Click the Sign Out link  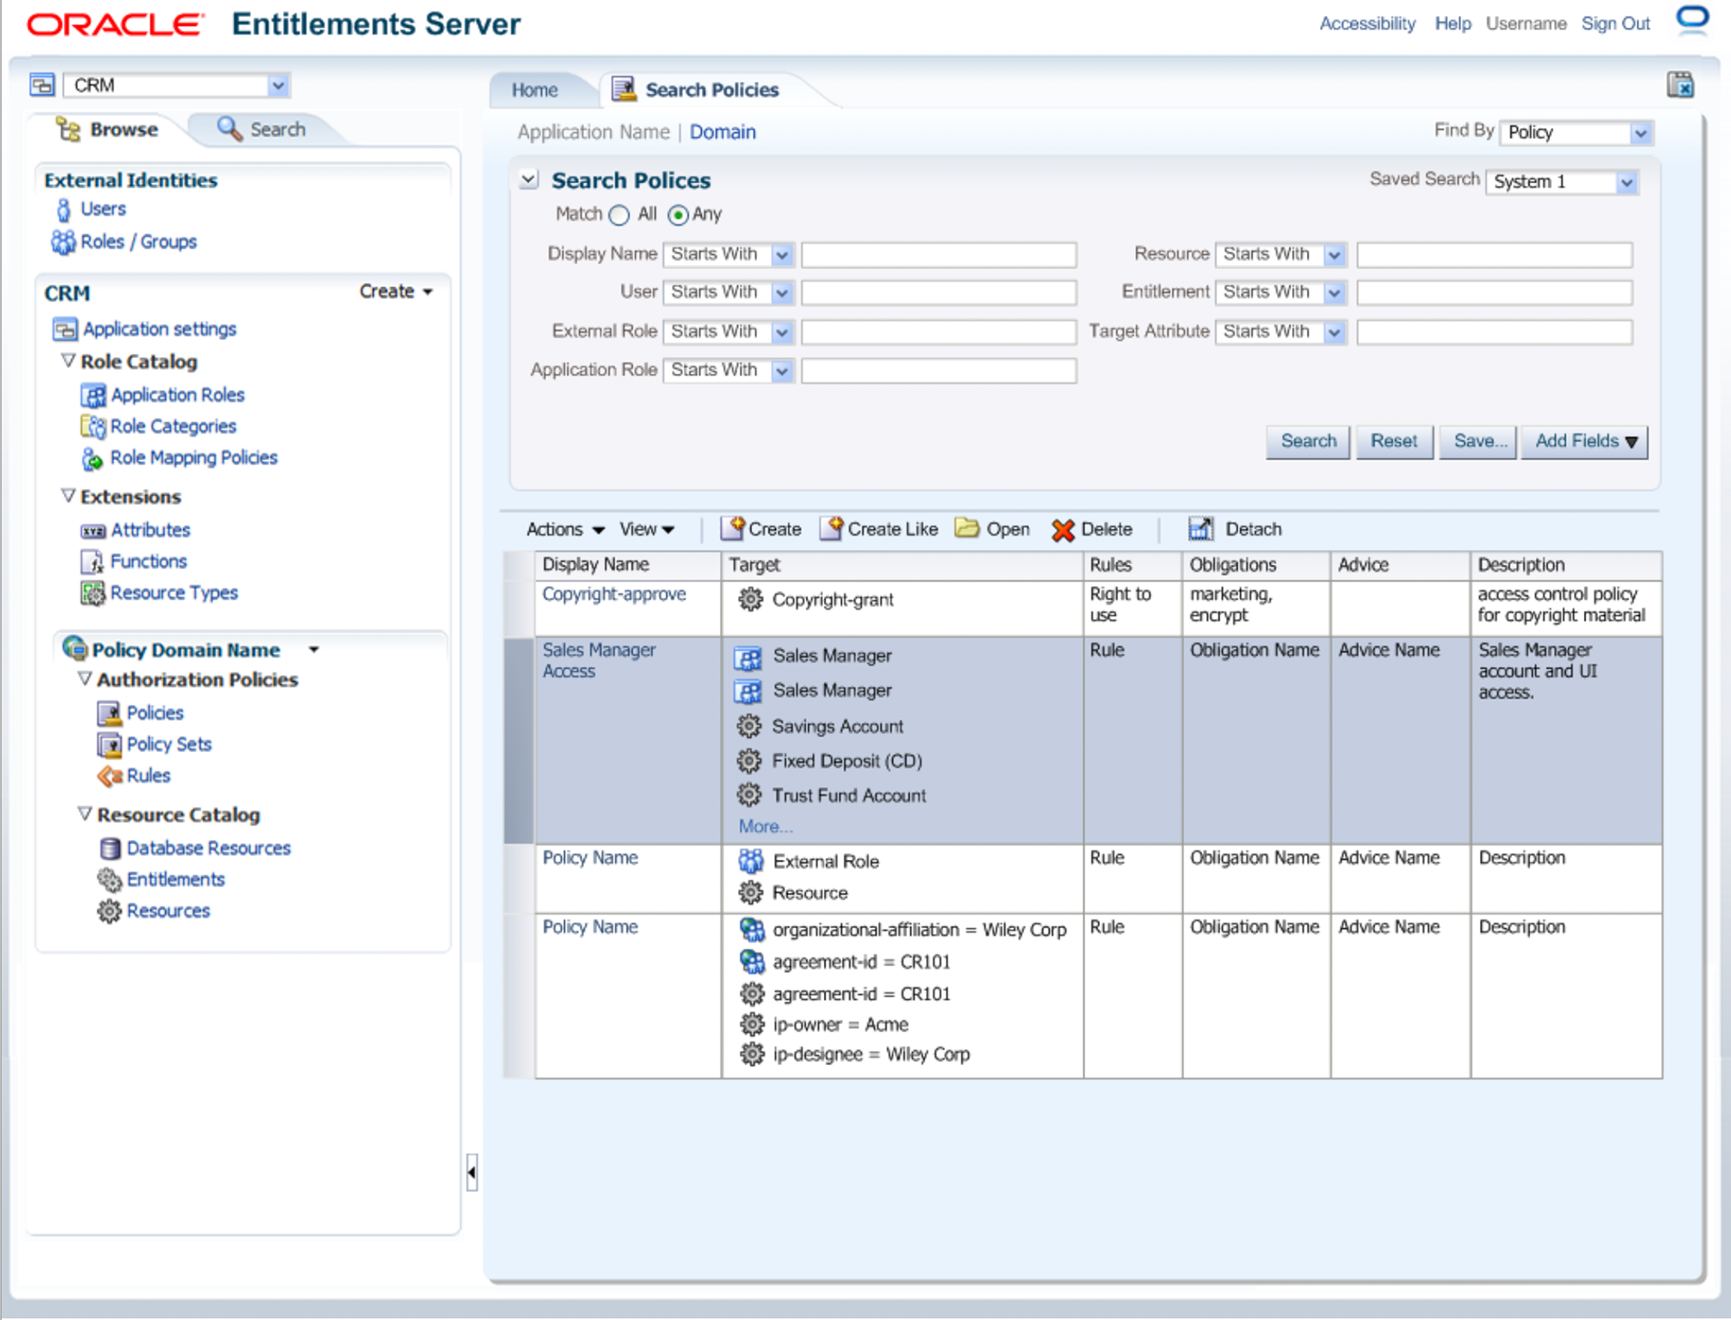(1616, 23)
